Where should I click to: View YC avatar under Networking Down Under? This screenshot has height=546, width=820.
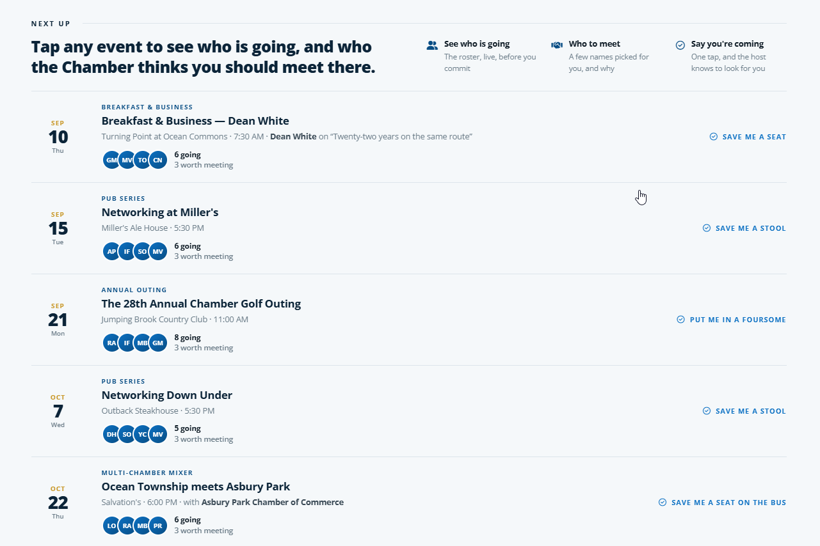click(143, 434)
